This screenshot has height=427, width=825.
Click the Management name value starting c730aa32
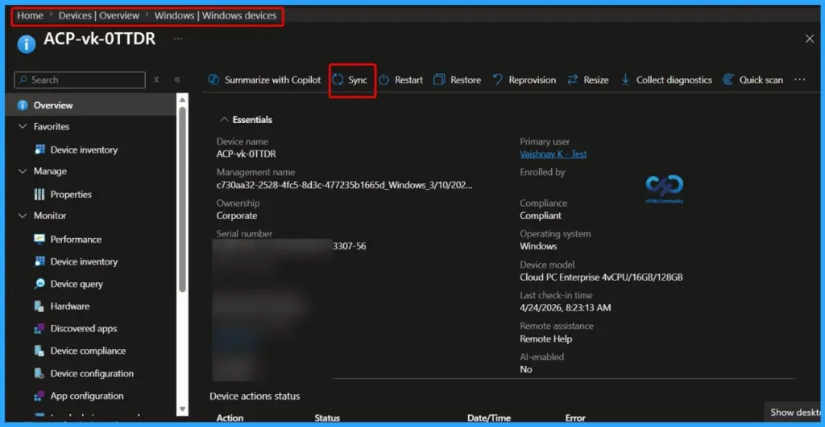tap(344, 185)
